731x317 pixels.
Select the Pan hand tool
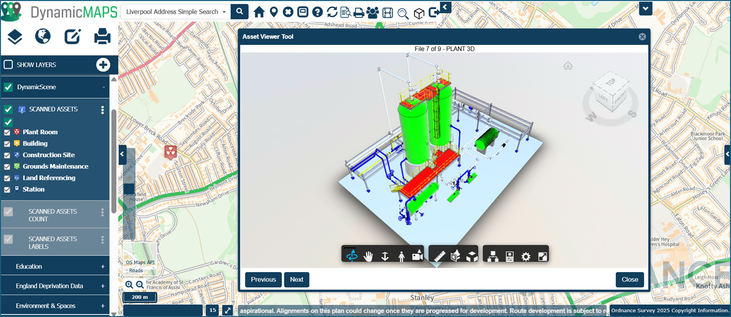tap(368, 255)
